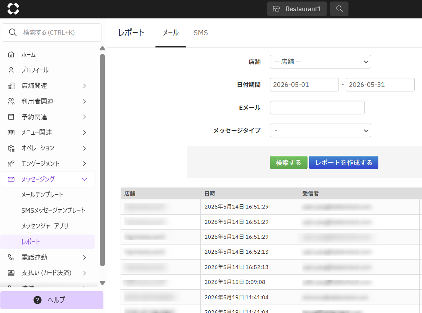422x313 pixels.
Task: Click the メッセージング envelope icon
Action: 11,179
